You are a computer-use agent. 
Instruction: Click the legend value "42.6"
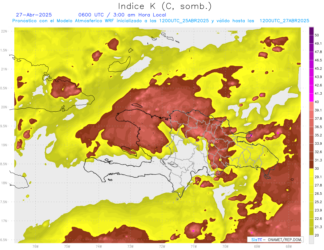318,85
